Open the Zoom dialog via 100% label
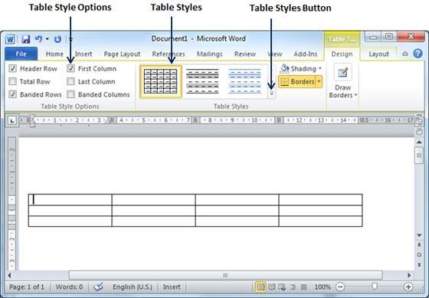The height and width of the screenshot is (298, 429). (x=323, y=287)
